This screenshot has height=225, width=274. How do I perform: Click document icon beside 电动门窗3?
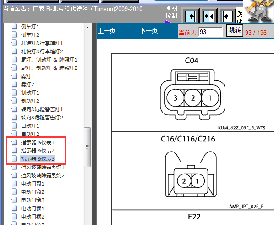[x=15, y=200]
